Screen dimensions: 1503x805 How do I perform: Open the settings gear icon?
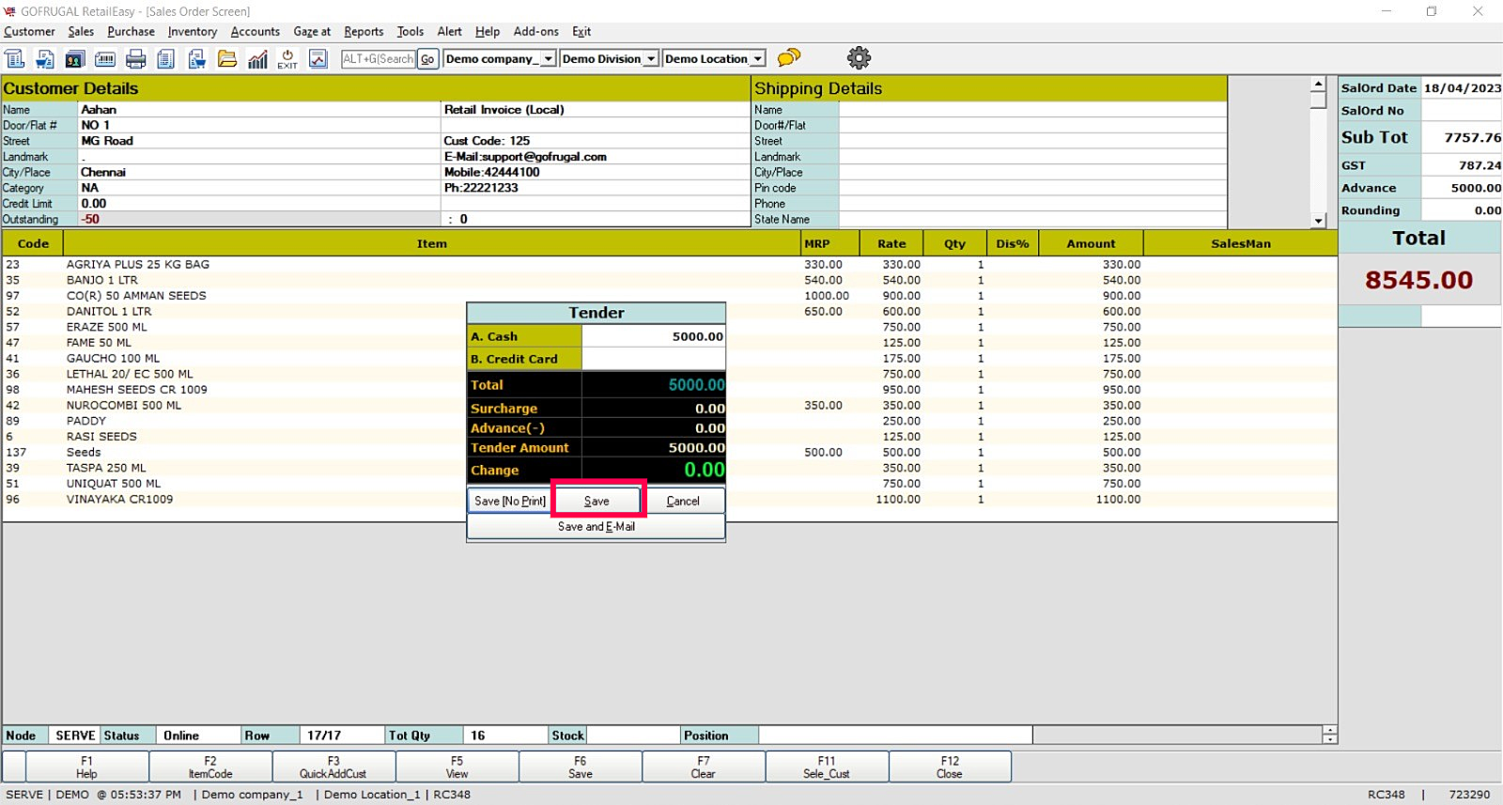point(859,58)
